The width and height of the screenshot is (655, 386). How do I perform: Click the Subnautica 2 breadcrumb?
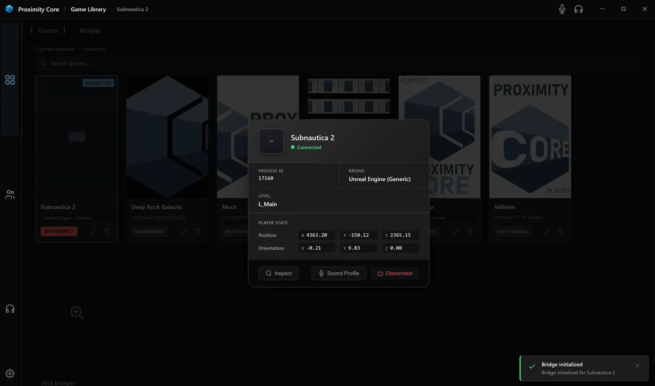pos(132,10)
